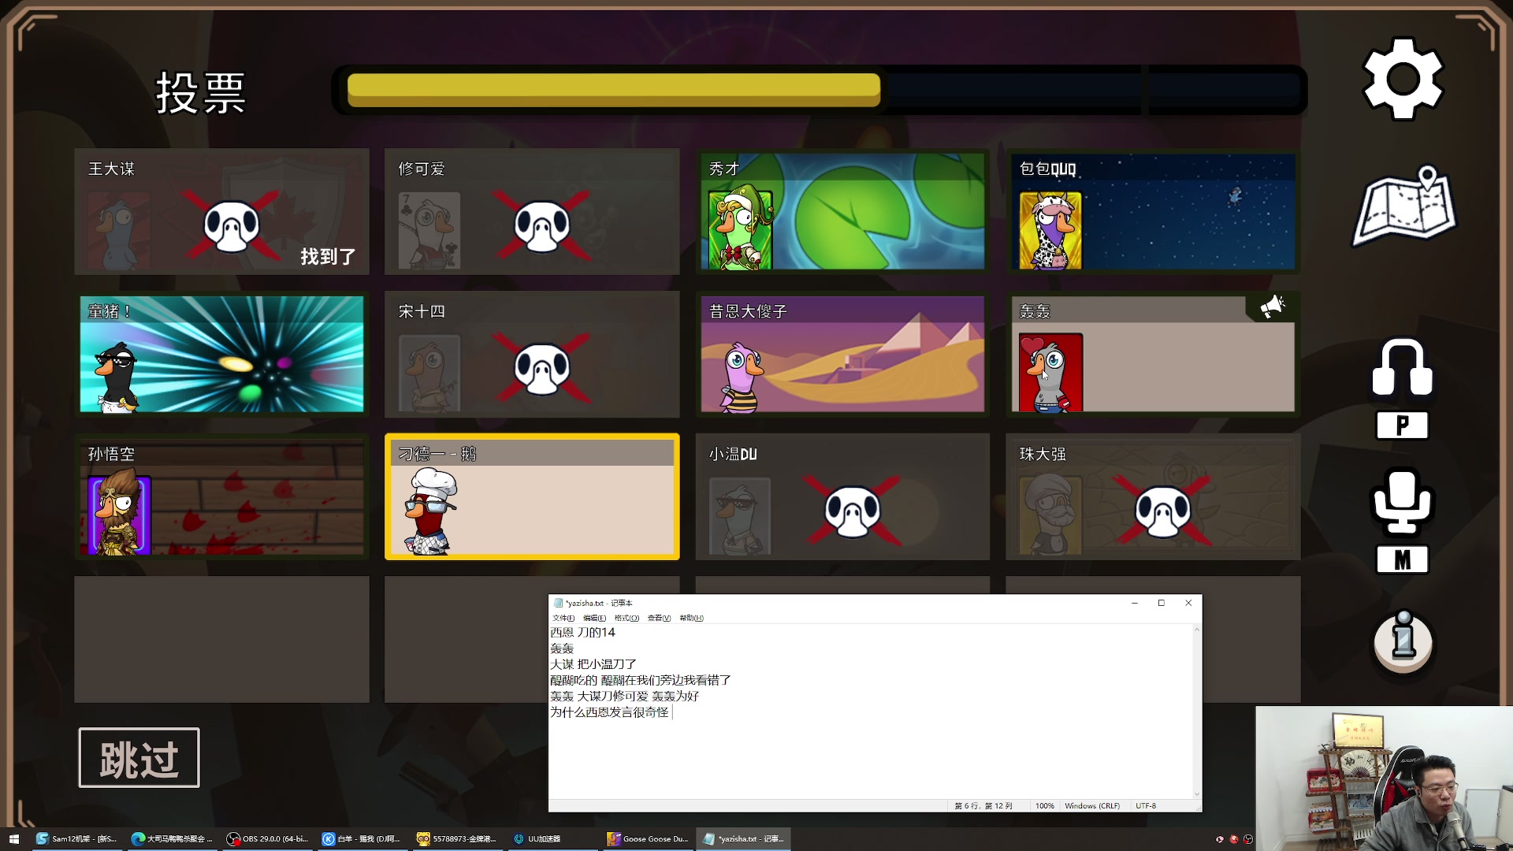Click the Notepad line '大谋 把小温刀了'
1513x851 pixels.
(x=593, y=664)
